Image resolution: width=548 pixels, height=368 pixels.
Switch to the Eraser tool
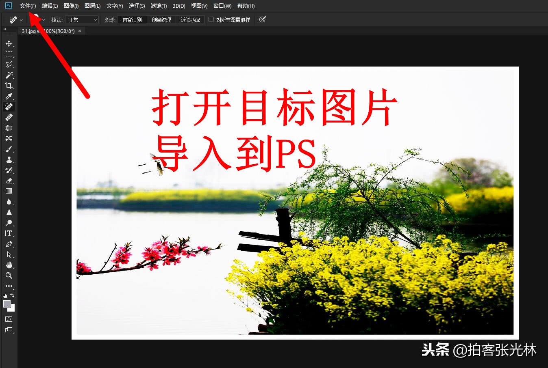9,181
